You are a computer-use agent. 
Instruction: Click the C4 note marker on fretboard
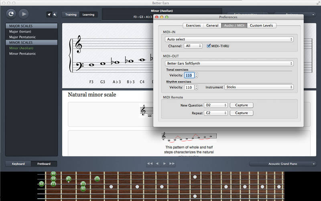click(x=53, y=179)
